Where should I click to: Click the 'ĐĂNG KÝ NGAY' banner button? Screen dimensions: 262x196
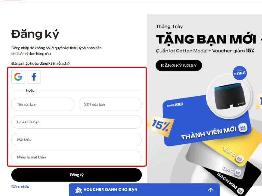(179, 66)
